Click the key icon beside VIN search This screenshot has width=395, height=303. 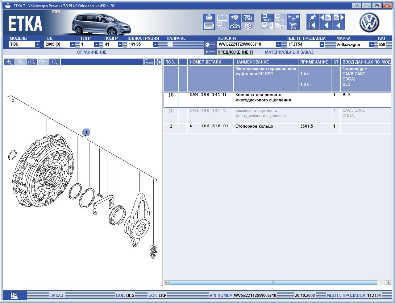(x=210, y=45)
